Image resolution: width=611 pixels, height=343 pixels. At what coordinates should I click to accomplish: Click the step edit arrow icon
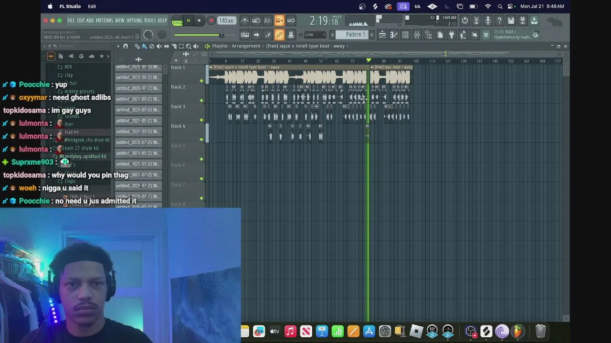(x=256, y=35)
